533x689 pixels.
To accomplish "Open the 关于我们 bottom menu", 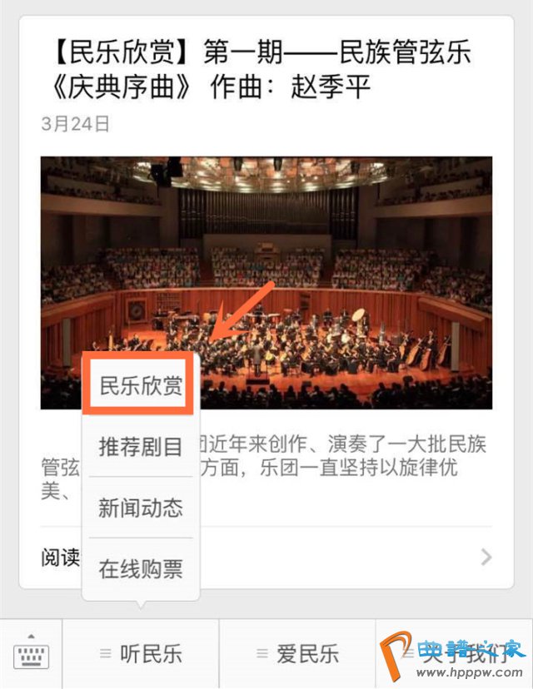I will click(454, 654).
